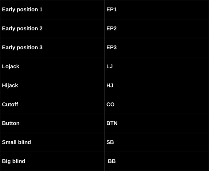This screenshot has height=171, width=209.
Task: Click the word 'position' in first row
Action: pos(27,10)
